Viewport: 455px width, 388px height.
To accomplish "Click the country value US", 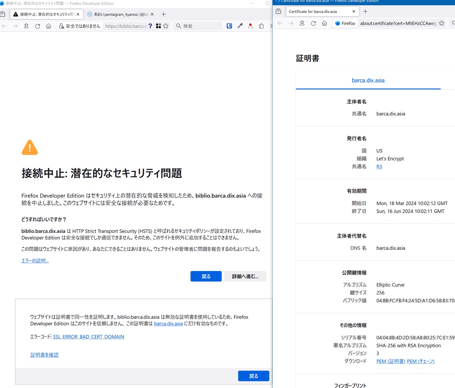I will [x=380, y=151].
